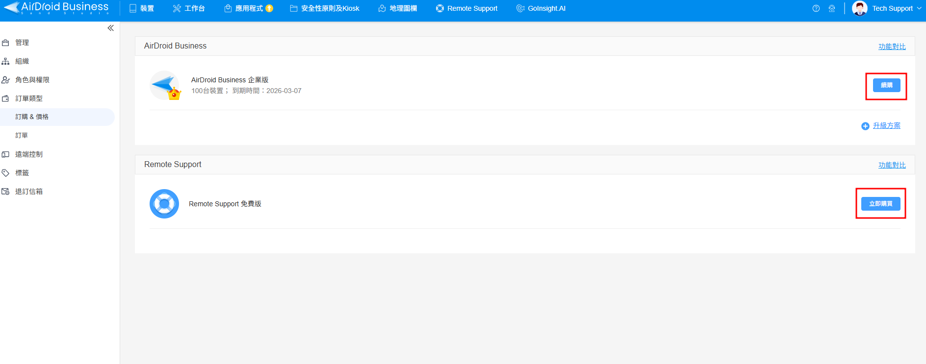Click the customer support headset icon
This screenshot has height=364, width=926.
pos(832,8)
